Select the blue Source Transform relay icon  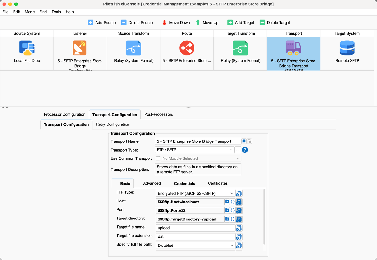(134, 48)
